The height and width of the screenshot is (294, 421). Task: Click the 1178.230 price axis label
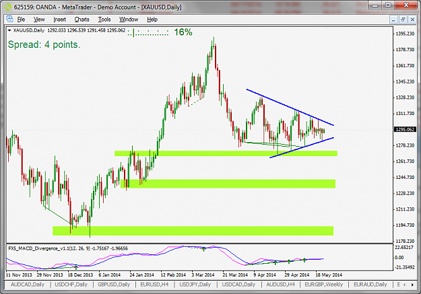click(x=405, y=241)
